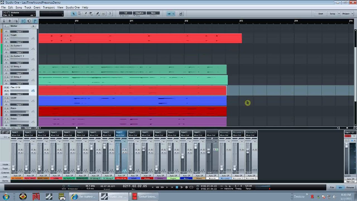Click the fast forward button in transport
357x201 pixels.
click(162, 187)
